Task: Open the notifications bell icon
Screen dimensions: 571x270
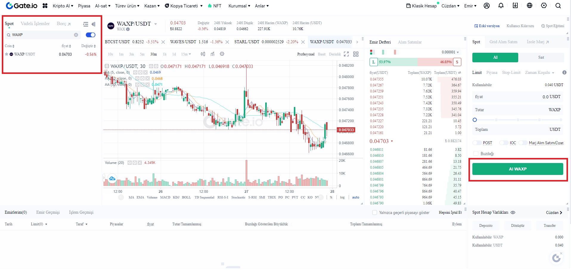Action: pyautogui.click(x=501, y=6)
